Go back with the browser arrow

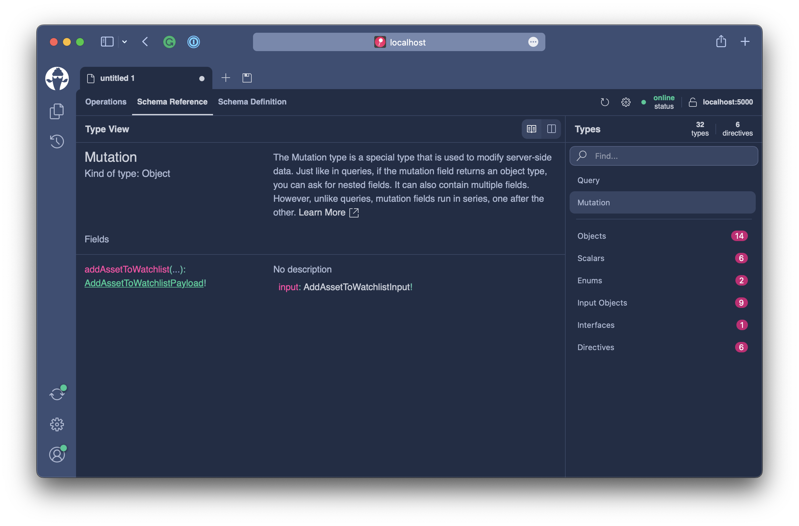tap(145, 42)
